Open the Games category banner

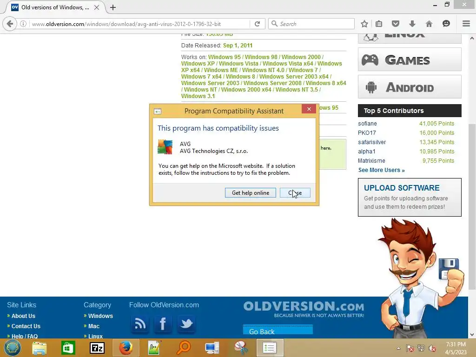pyautogui.click(x=410, y=59)
